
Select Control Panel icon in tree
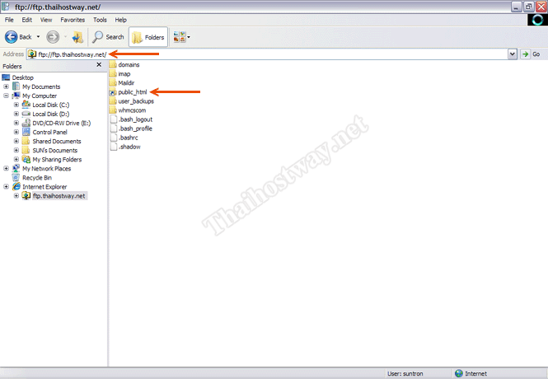click(x=26, y=132)
